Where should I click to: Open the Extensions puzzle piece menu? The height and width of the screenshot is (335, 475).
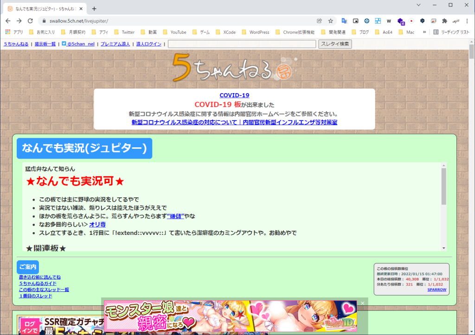(x=444, y=21)
